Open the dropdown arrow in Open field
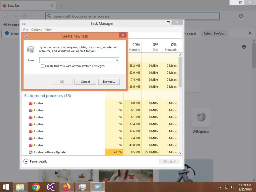 click(x=117, y=60)
